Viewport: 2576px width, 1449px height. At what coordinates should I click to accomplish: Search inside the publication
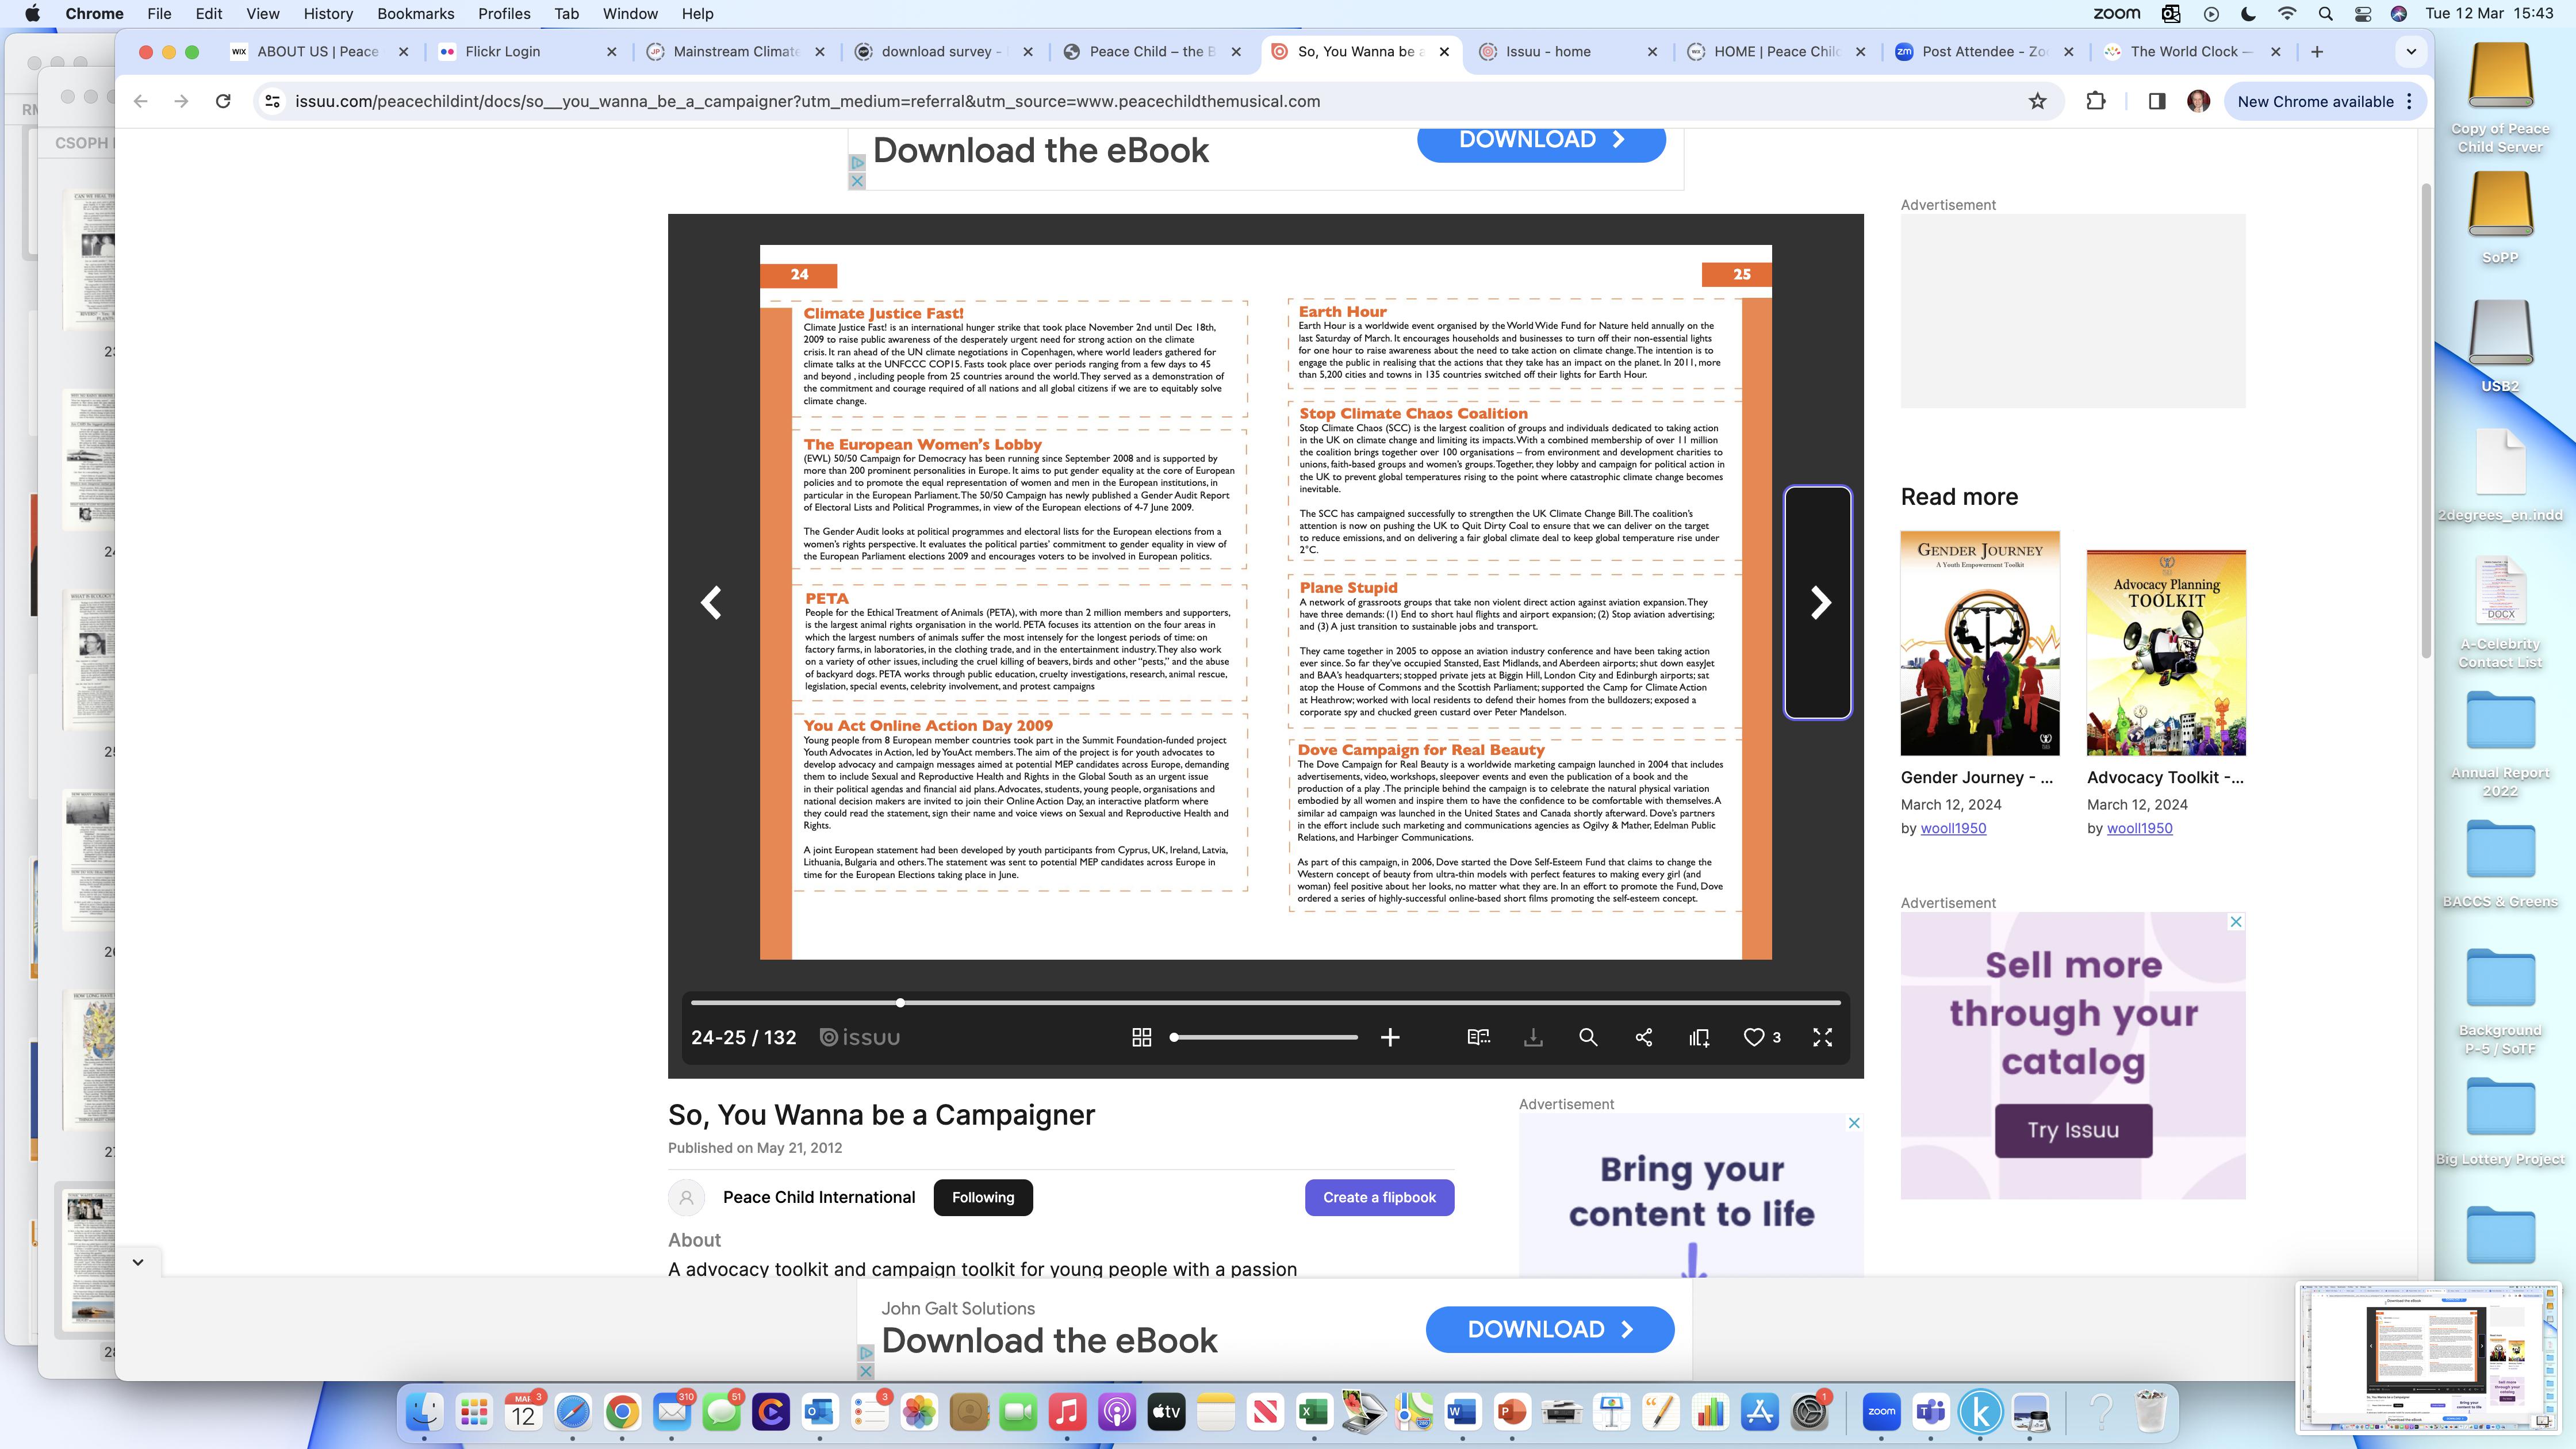1588,1037
